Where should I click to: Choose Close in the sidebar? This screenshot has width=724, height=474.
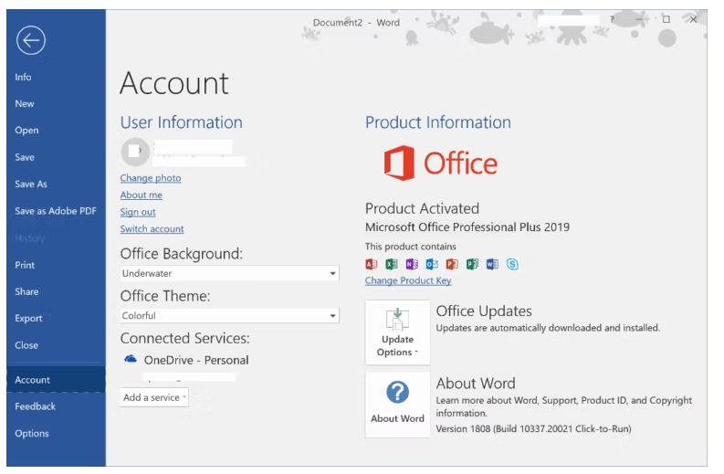click(x=26, y=345)
